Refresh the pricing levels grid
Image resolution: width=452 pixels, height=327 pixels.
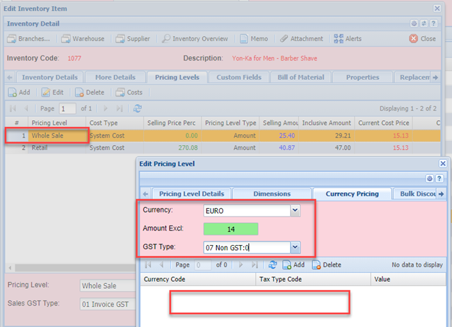138,108
